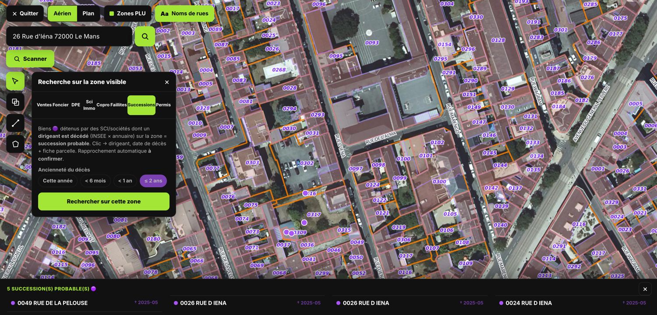Viewport: 657px width, 315px height.
Task: Switch map to Aérien view
Action: click(x=62, y=14)
